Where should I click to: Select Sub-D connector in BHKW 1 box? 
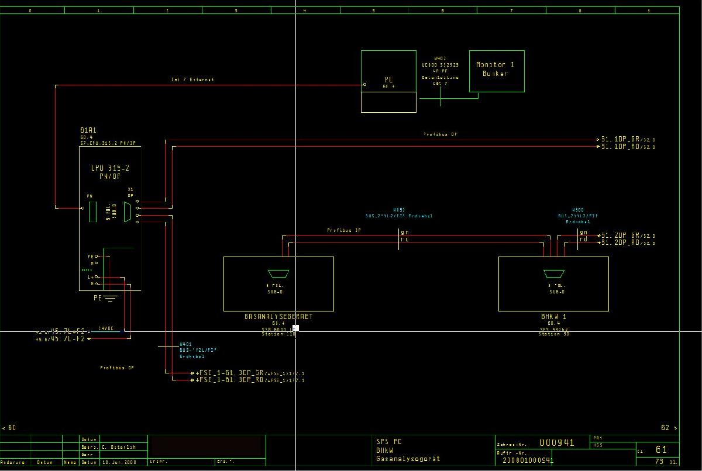(553, 273)
